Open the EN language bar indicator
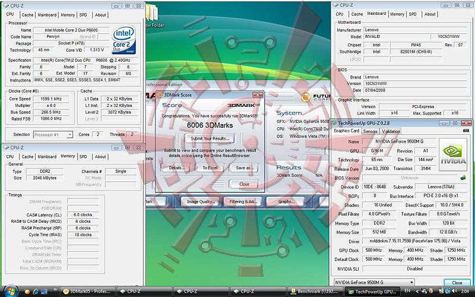The image size is (475, 297). coord(407,290)
